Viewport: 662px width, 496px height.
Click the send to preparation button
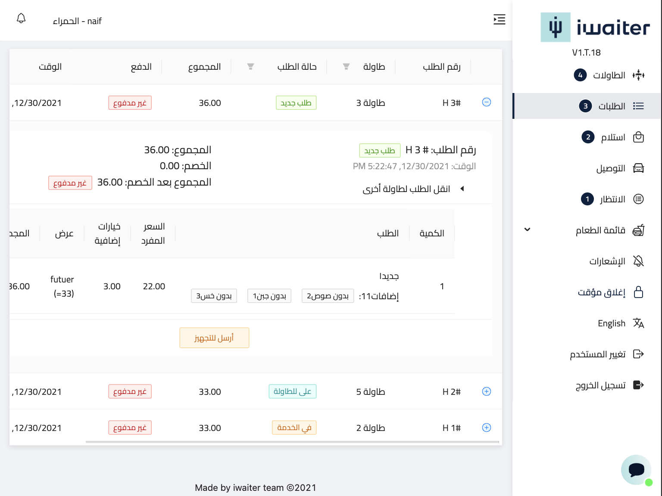click(214, 338)
